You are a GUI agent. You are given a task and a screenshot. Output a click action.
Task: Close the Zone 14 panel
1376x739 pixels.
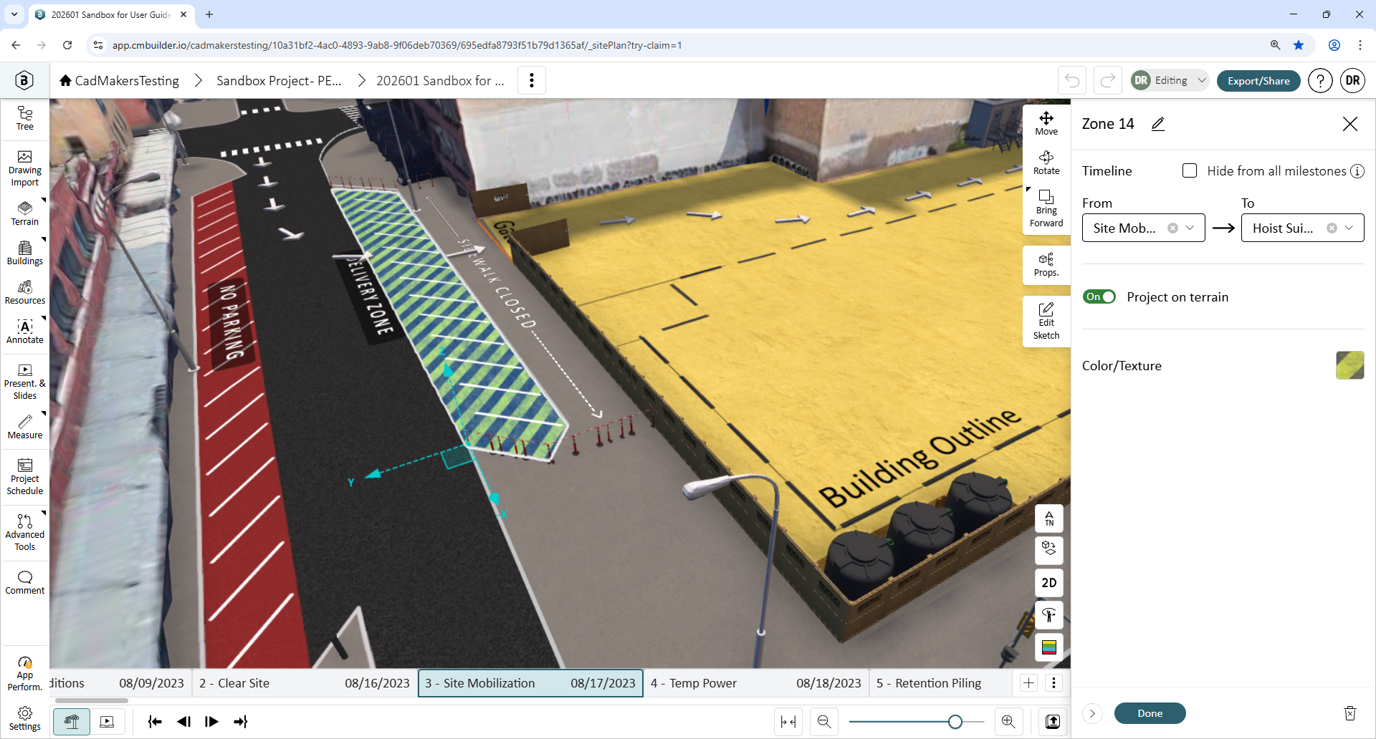(x=1350, y=124)
